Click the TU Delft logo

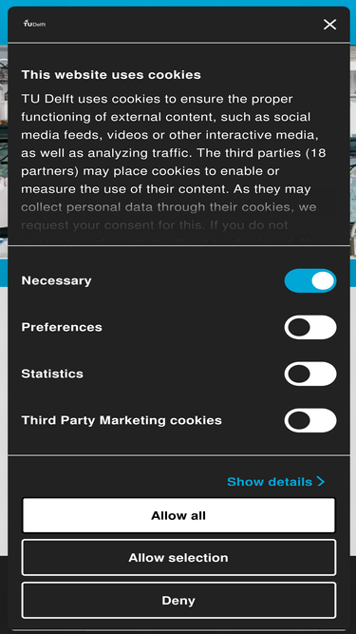tap(34, 24)
